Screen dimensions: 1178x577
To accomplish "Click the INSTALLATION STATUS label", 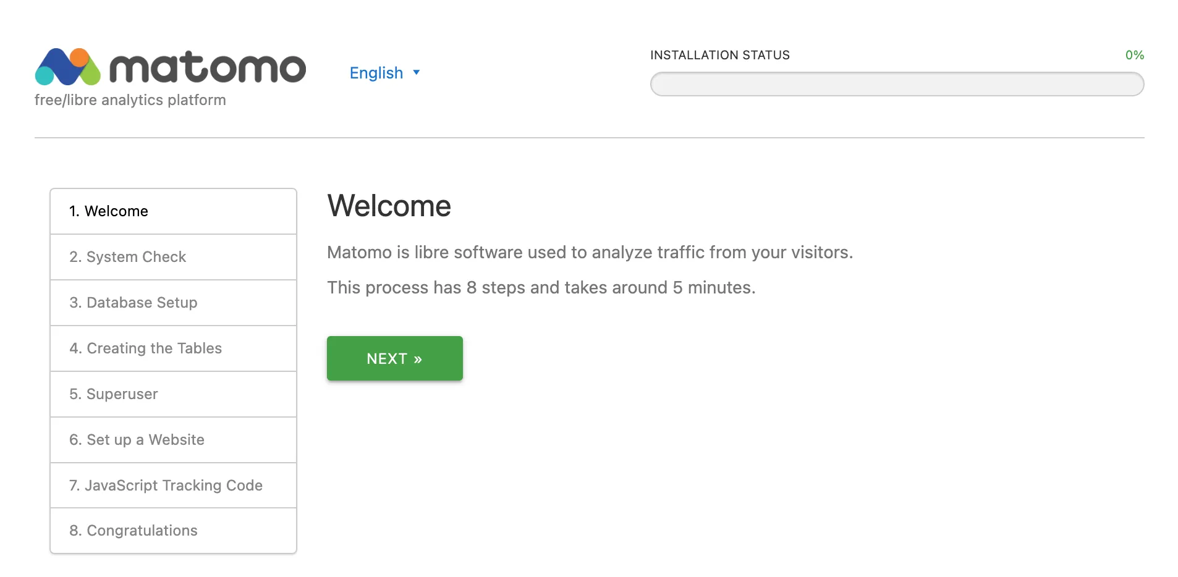I will coord(719,55).
